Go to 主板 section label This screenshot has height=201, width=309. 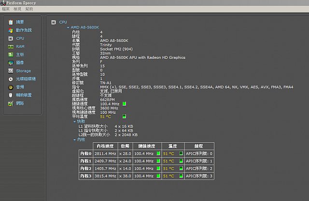pos(20,54)
